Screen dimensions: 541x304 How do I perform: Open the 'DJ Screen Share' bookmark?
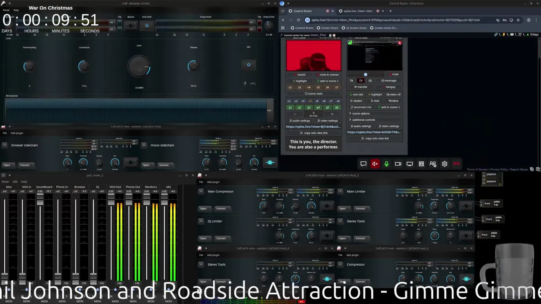pos(354,28)
